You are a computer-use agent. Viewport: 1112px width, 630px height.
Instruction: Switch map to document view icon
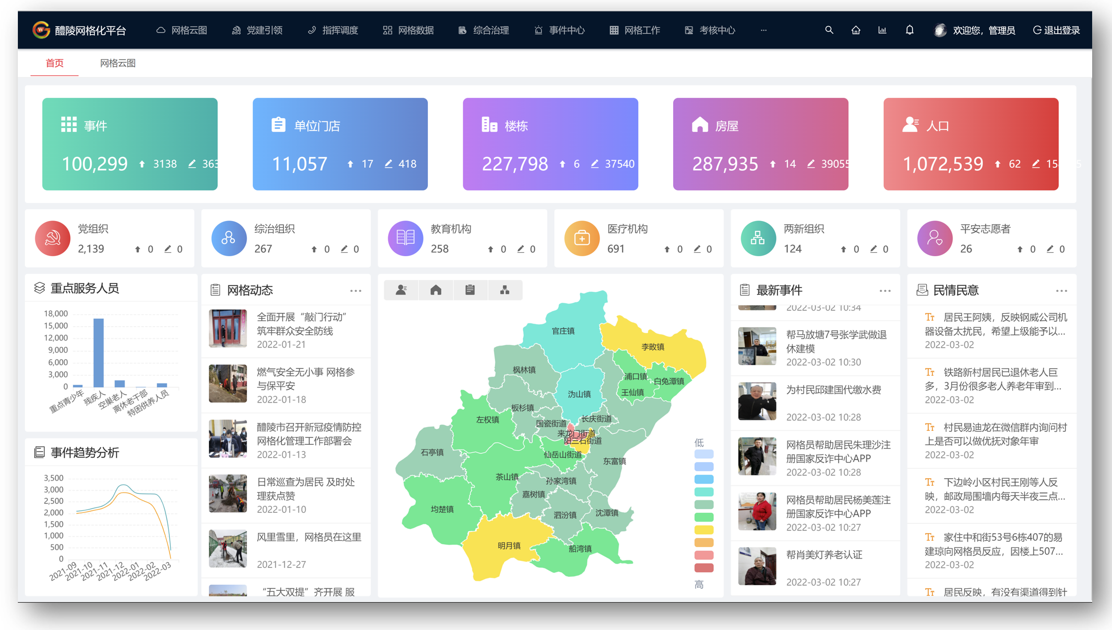click(x=470, y=290)
